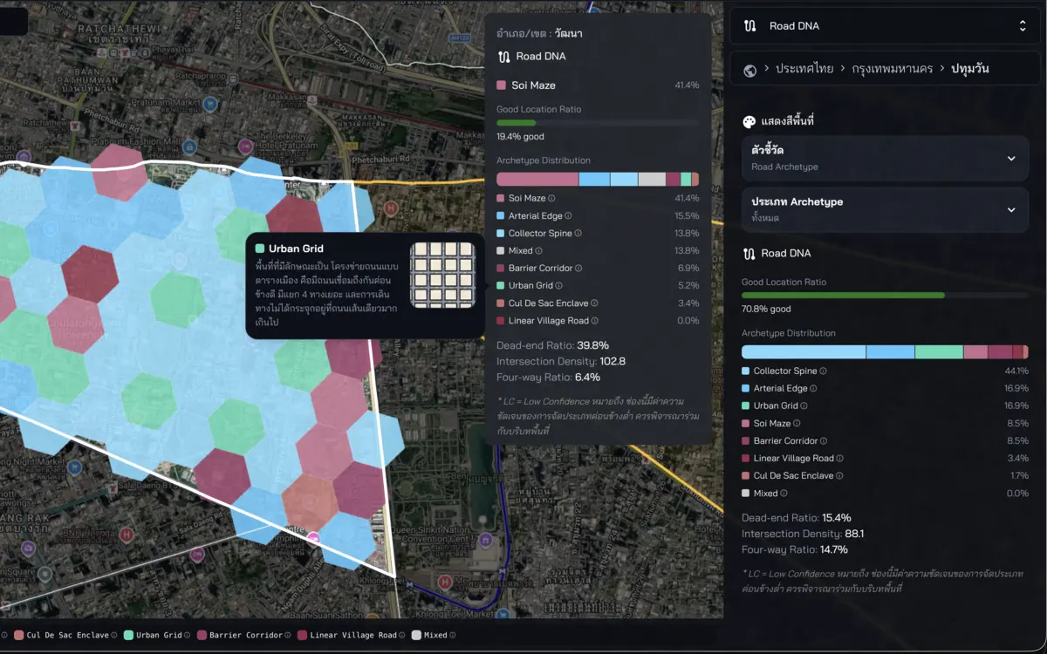Click green Urban Grid segment in right panel bar

tap(939, 351)
